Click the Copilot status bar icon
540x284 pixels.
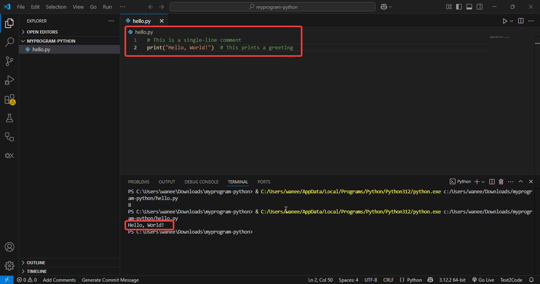[430, 280]
